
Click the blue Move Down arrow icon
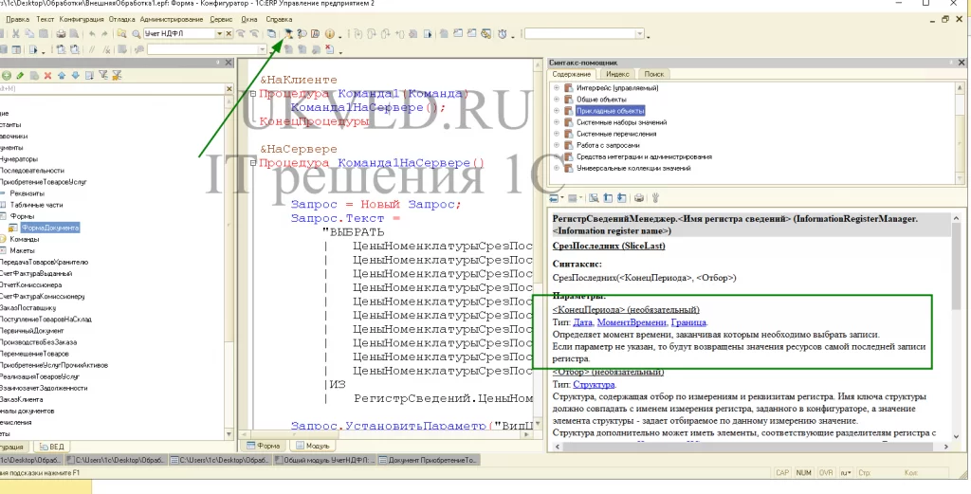click(75, 75)
